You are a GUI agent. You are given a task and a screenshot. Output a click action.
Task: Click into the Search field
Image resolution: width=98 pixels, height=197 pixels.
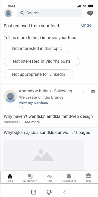pyautogui.click(x=49, y=13)
